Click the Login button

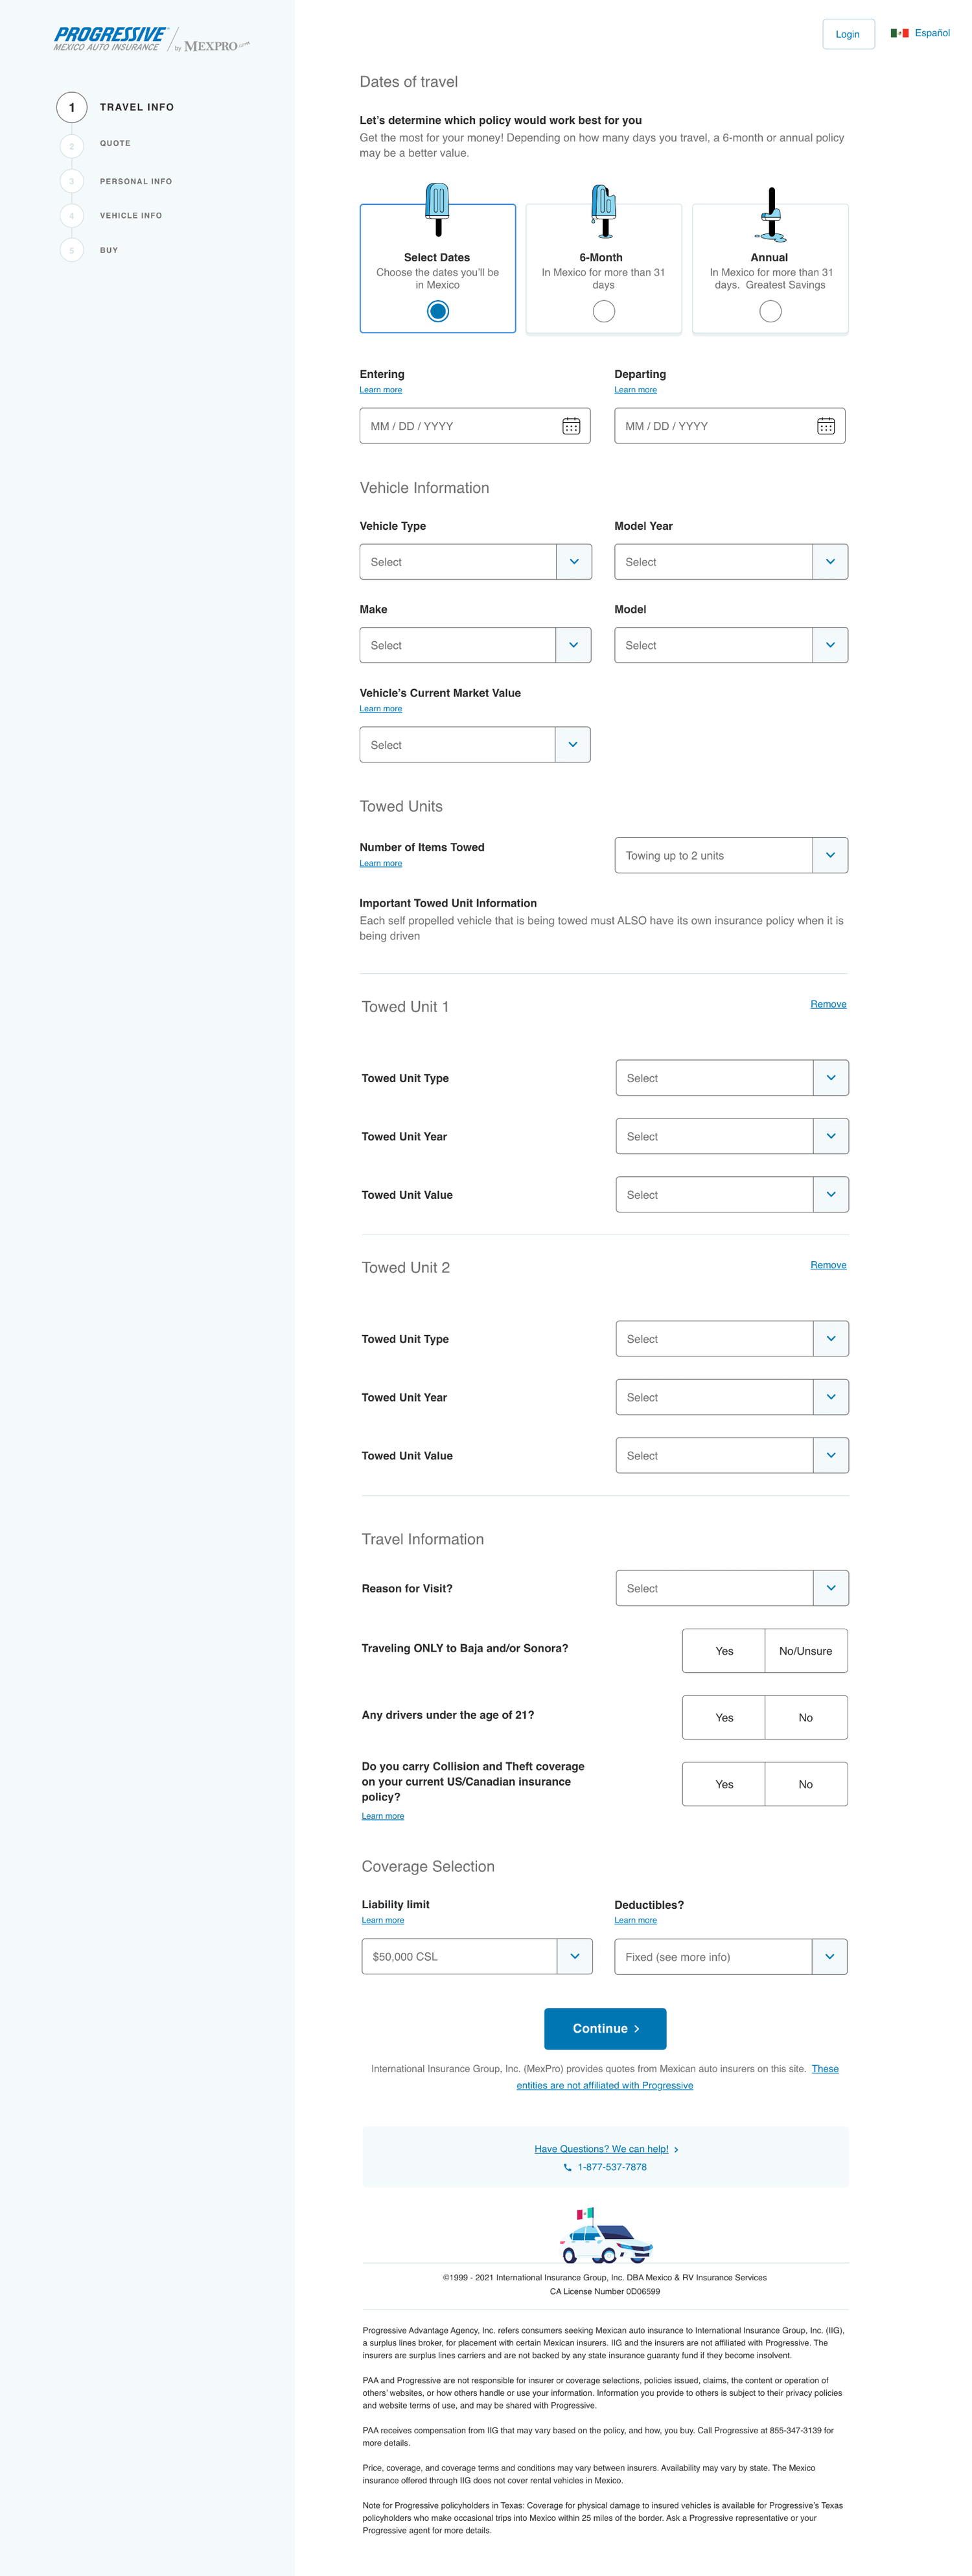(848, 34)
